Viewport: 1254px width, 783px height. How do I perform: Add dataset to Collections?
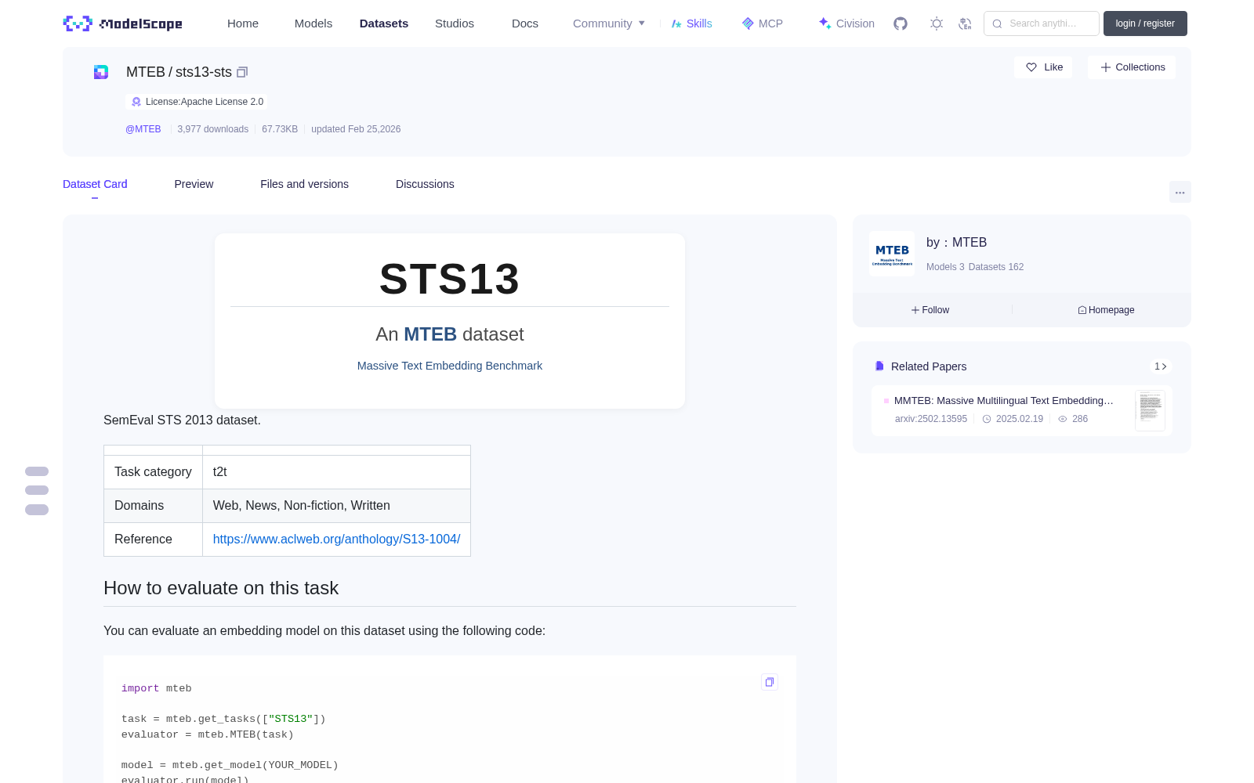1132,67
